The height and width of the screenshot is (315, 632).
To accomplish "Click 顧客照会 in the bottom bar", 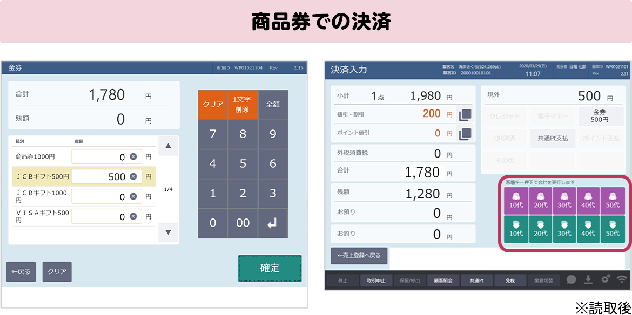I will click(x=443, y=280).
